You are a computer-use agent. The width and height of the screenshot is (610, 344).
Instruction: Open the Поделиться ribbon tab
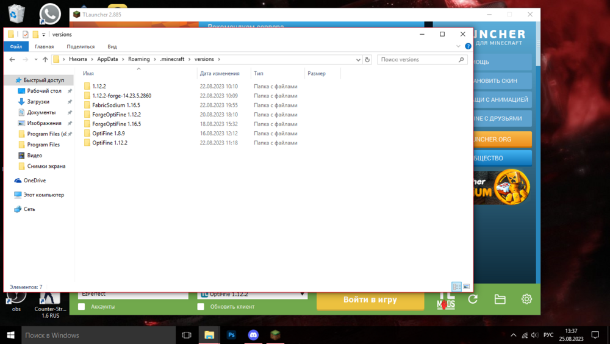coord(81,47)
